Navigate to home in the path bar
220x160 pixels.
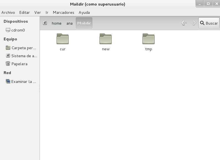pyautogui.click(x=57, y=23)
